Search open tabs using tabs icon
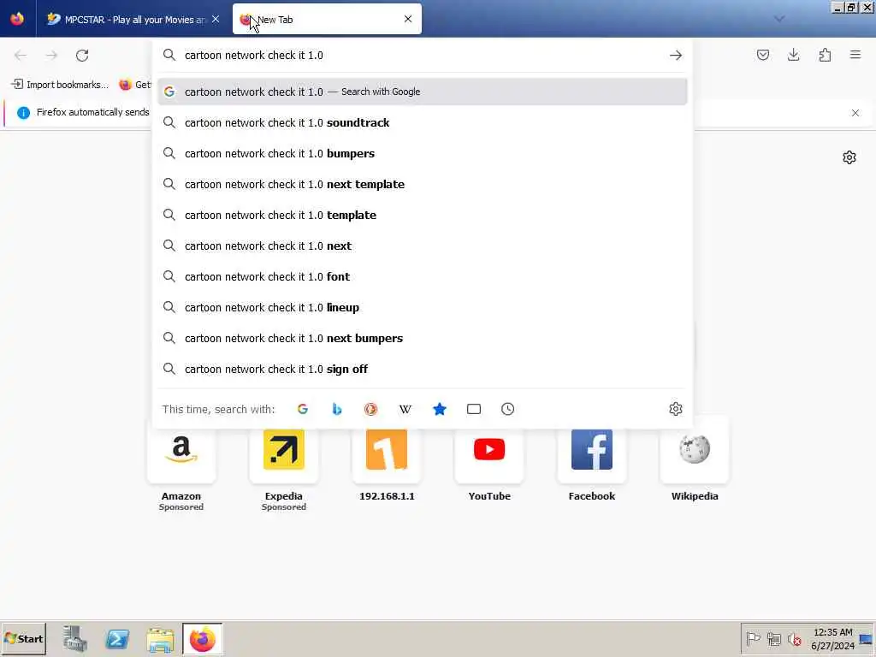 pyautogui.click(x=474, y=409)
